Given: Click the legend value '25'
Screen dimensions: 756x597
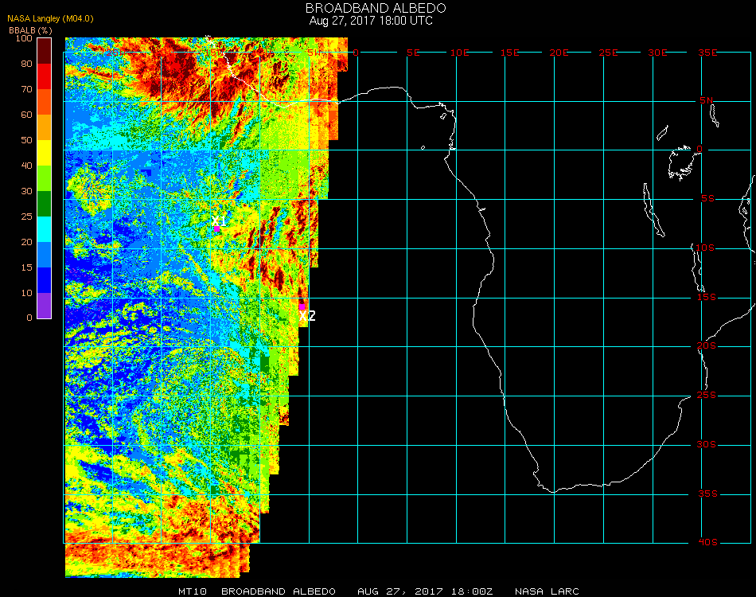Looking at the screenshot, I should pyautogui.click(x=26, y=217).
